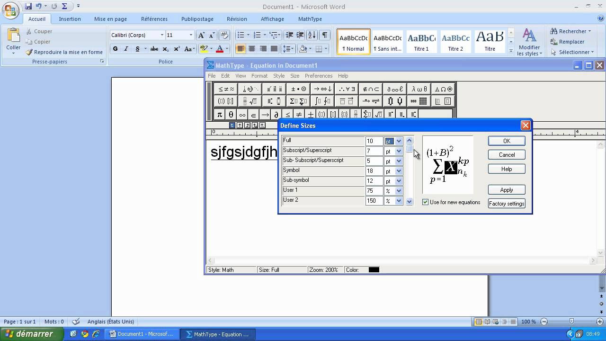
Task: Open the Calibri font name dropdown
Action: (162, 35)
